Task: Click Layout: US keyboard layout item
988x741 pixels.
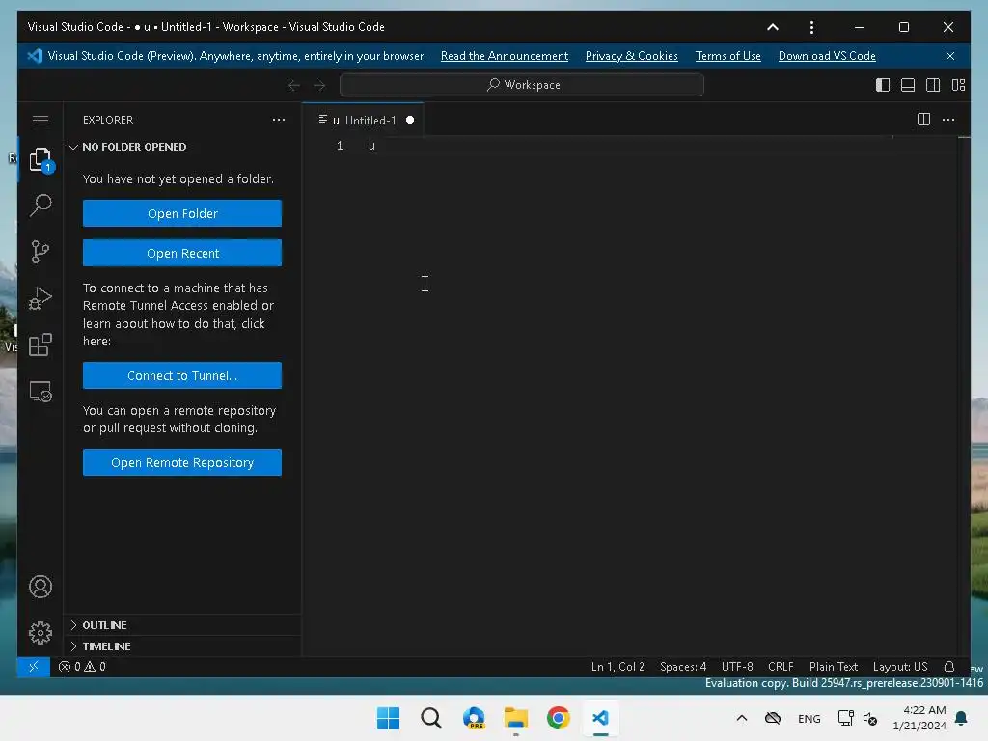Action: [900, 667]
